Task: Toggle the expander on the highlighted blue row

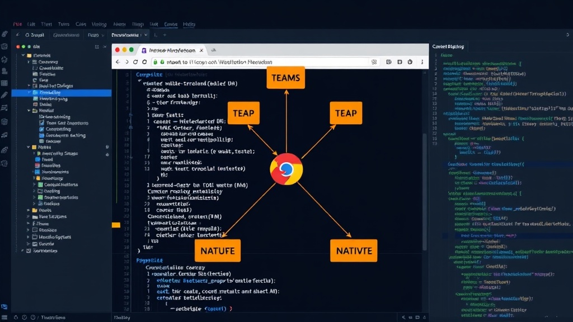Action: click(29, 93)
